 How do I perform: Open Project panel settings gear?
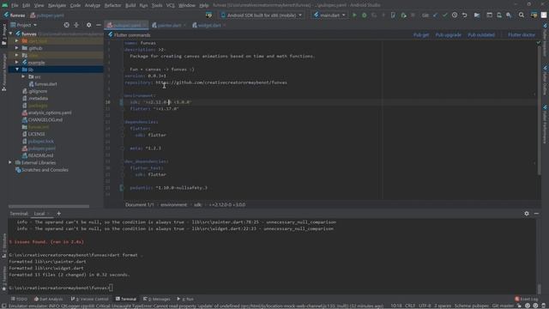point(88,25)
